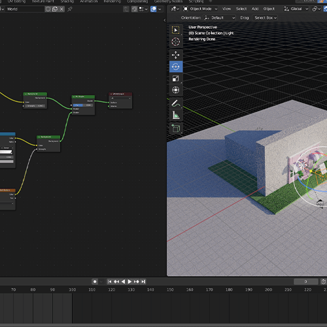Open the Drag Select Box dropdown

[x=265, y=18]
